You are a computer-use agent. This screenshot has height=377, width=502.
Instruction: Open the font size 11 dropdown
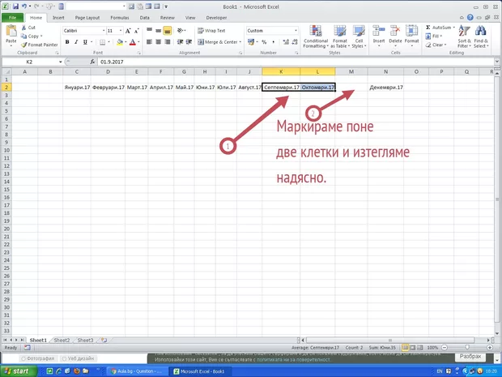point(121,31)
